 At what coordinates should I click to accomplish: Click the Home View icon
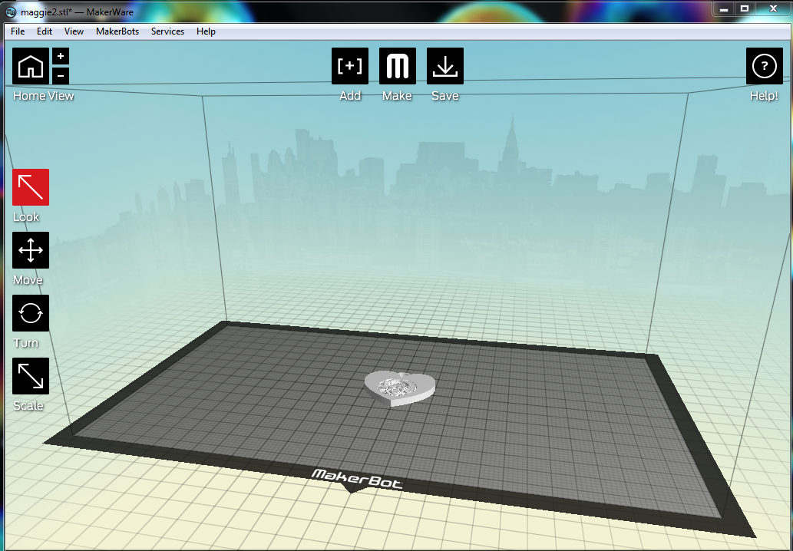point(31,66)
